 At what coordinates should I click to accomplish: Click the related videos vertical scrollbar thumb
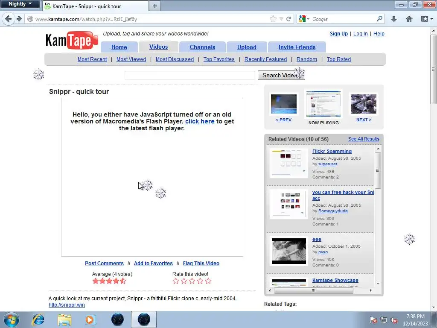coord(378,170)
